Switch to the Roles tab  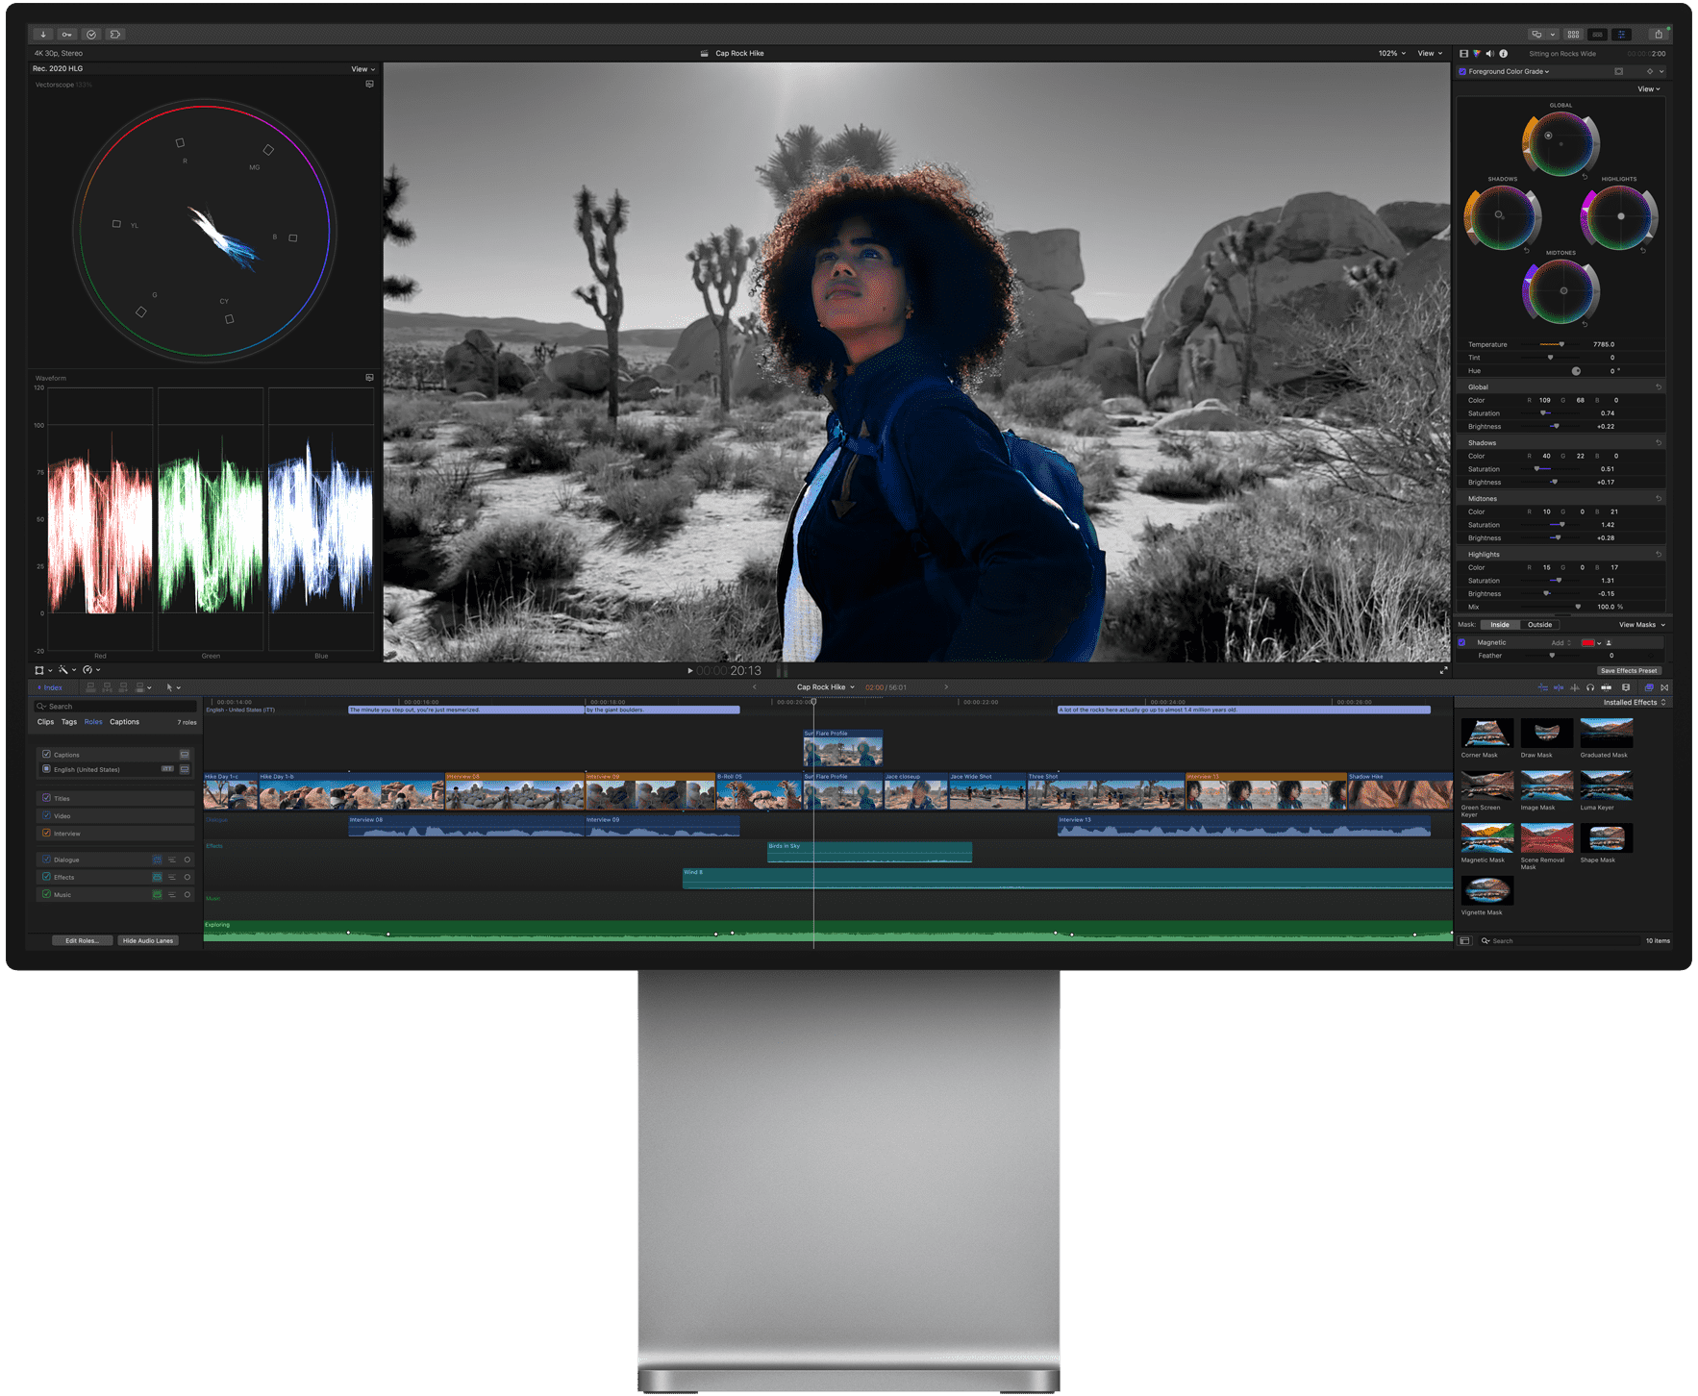tap(93, 722)
